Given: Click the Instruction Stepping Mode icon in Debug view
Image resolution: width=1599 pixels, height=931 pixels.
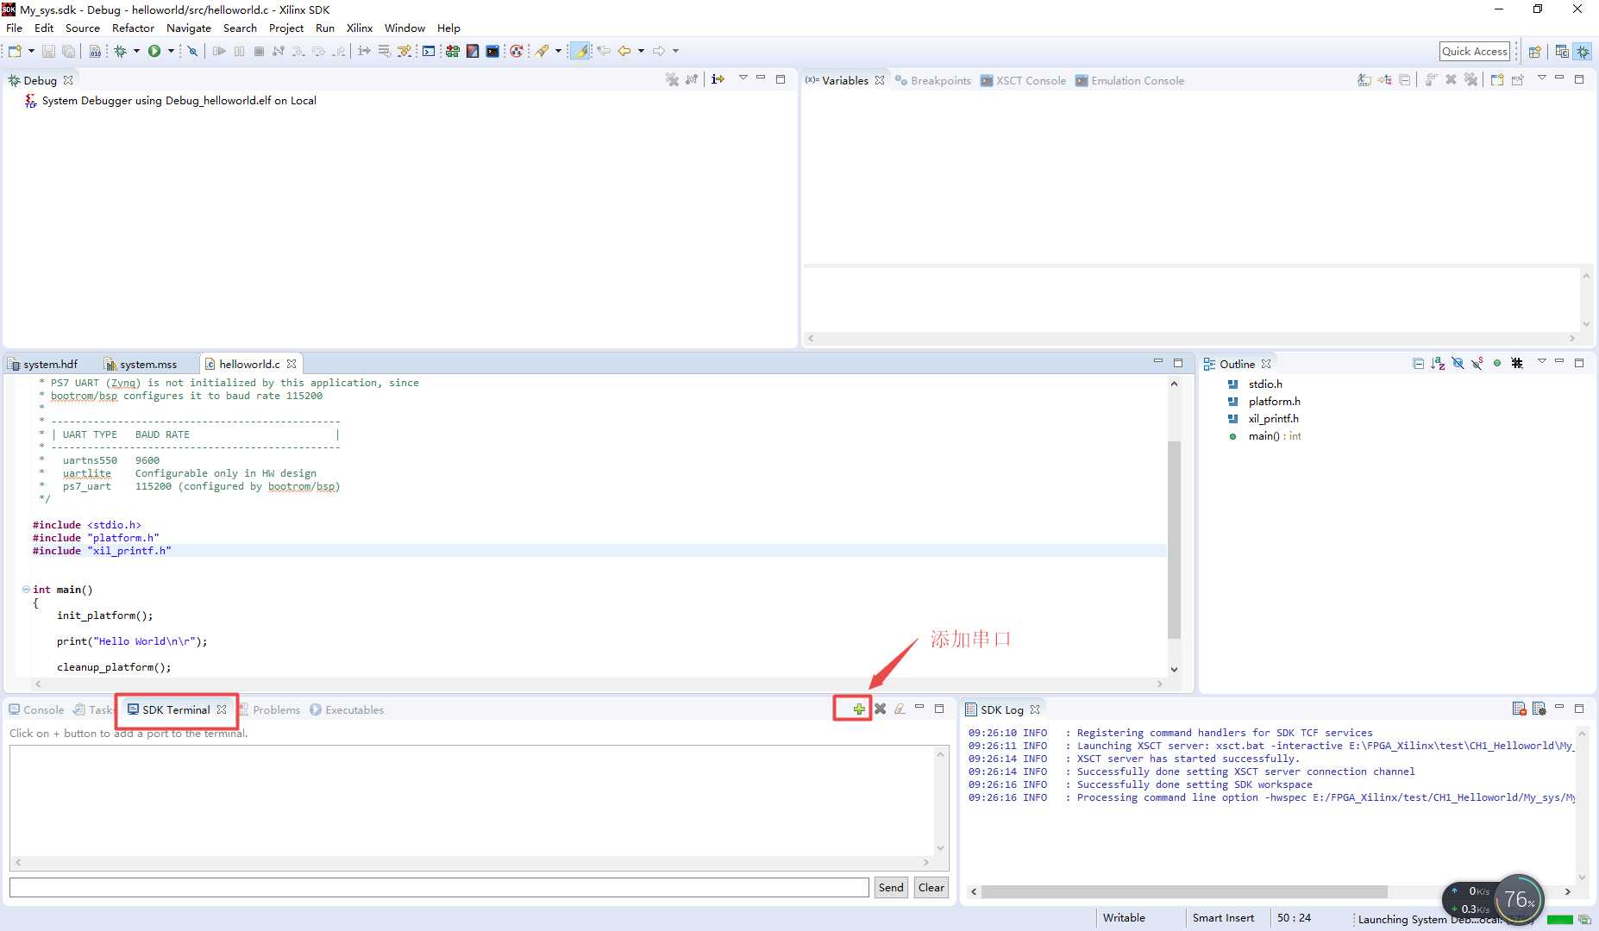Looking at the screenshot, I should [718, 79].
